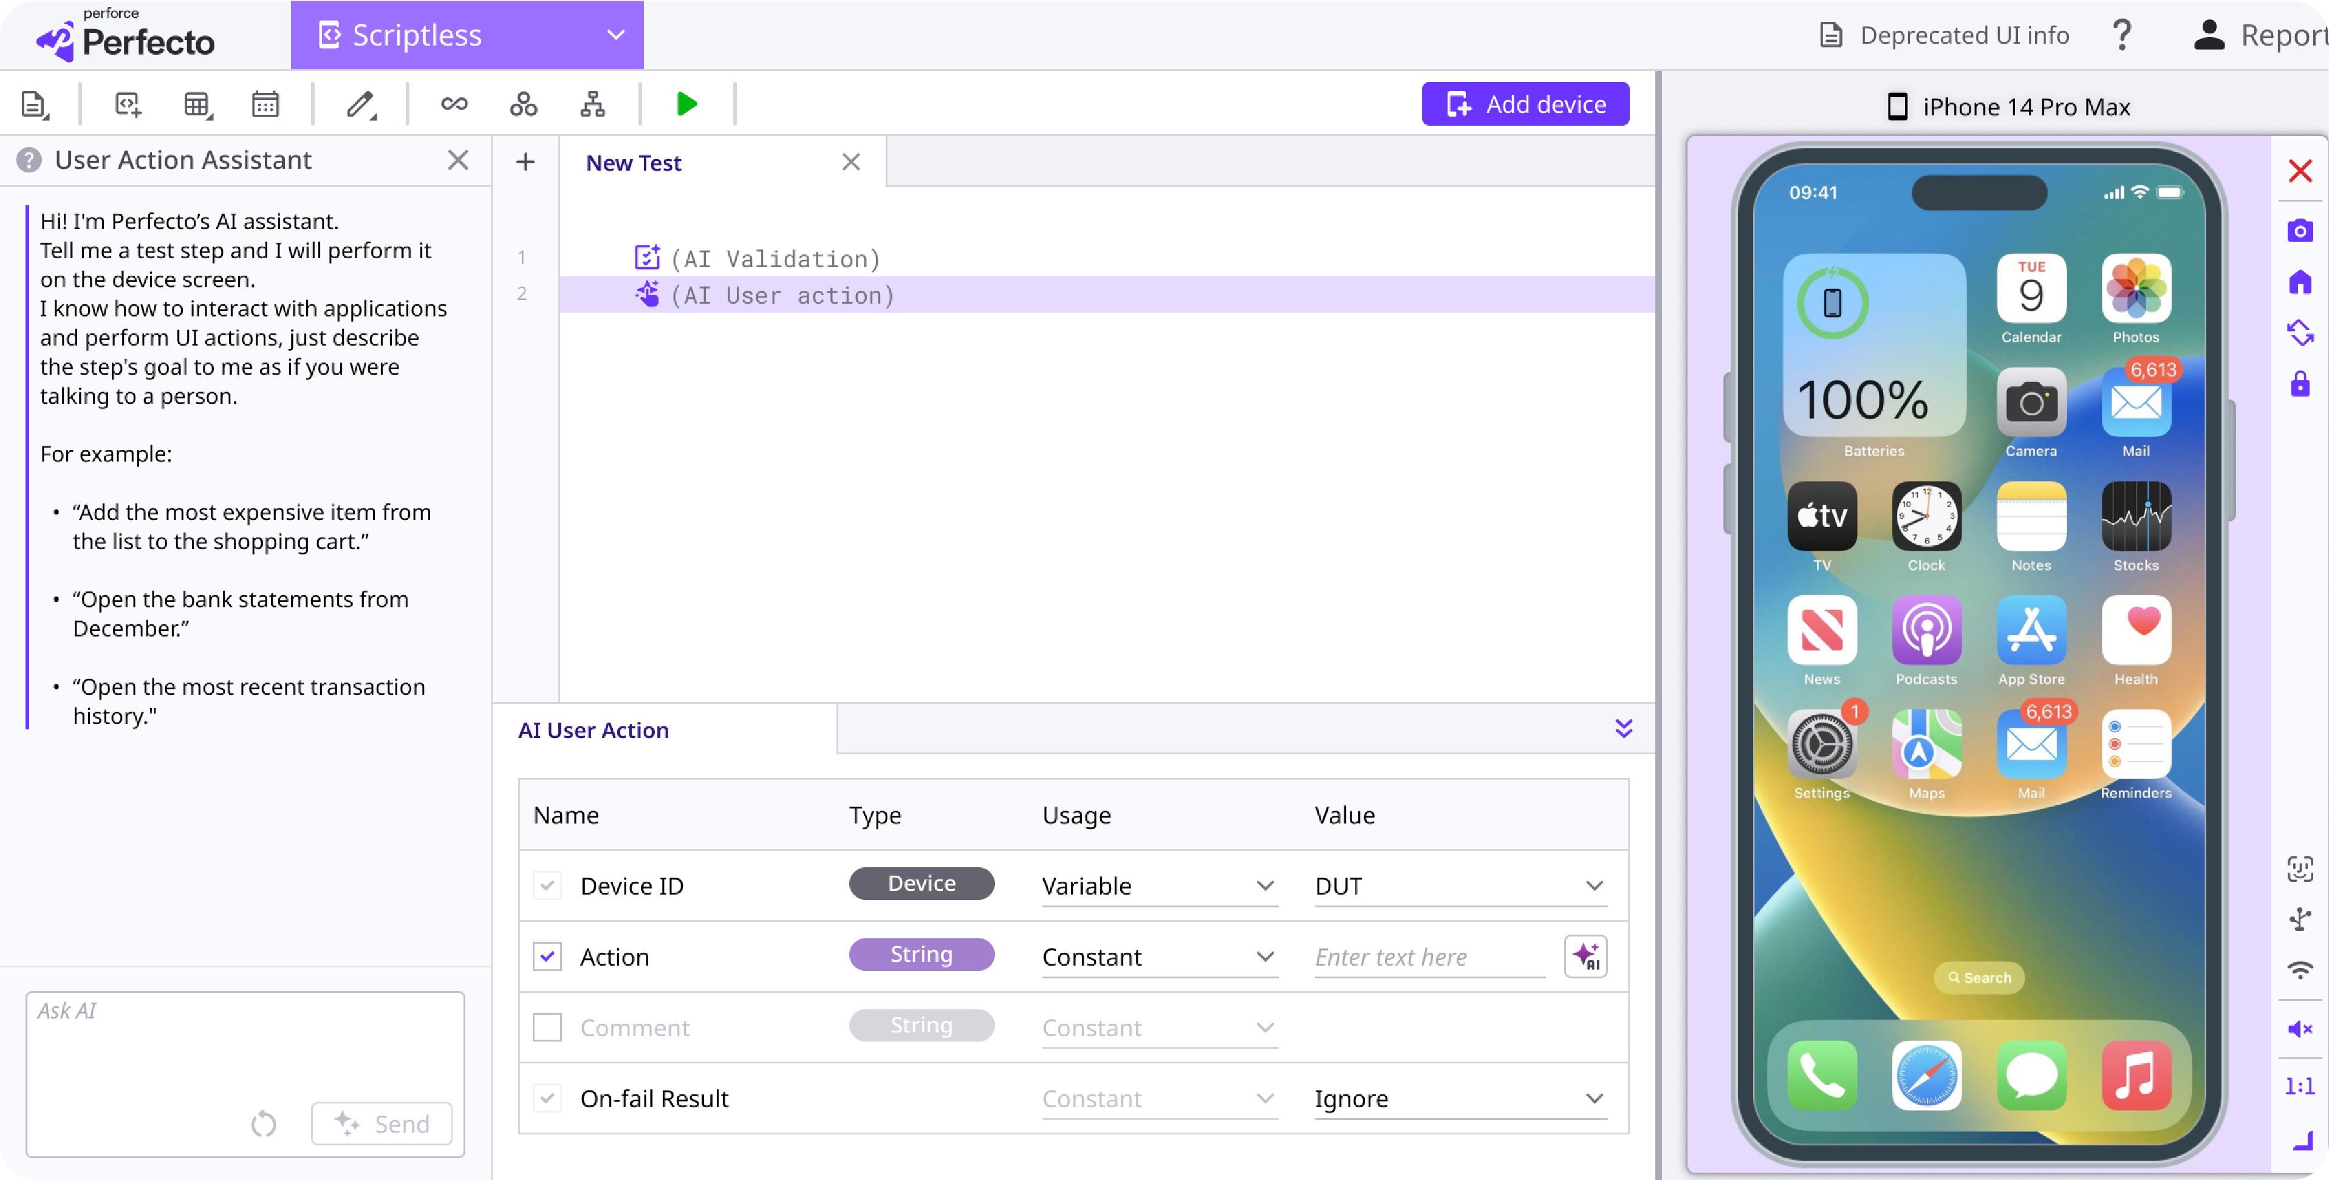Click the USB connection icon
Viewport: 2329px width, 1180px height.
(2300, 919)
